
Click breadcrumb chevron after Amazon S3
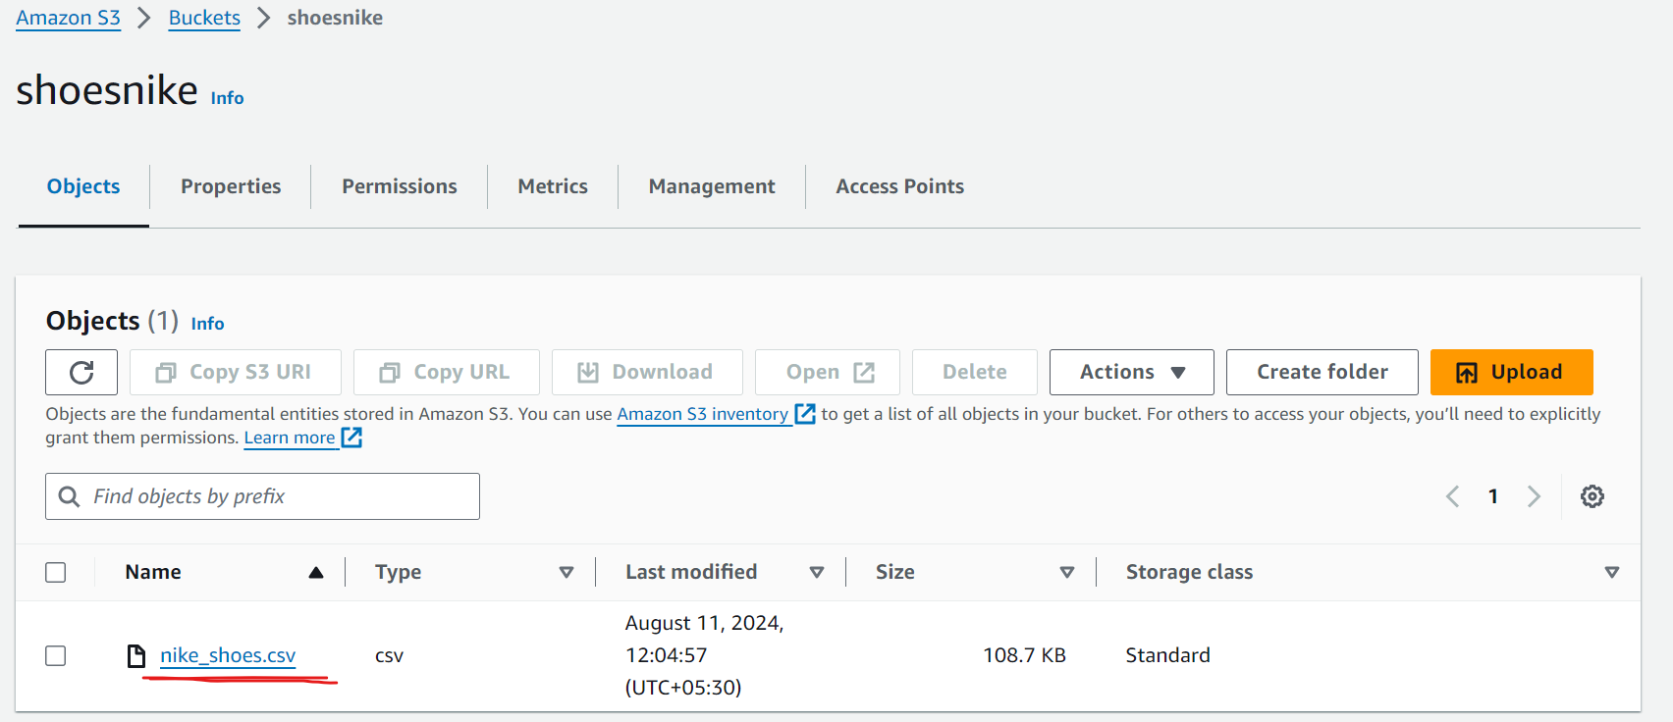click(144, 18)
